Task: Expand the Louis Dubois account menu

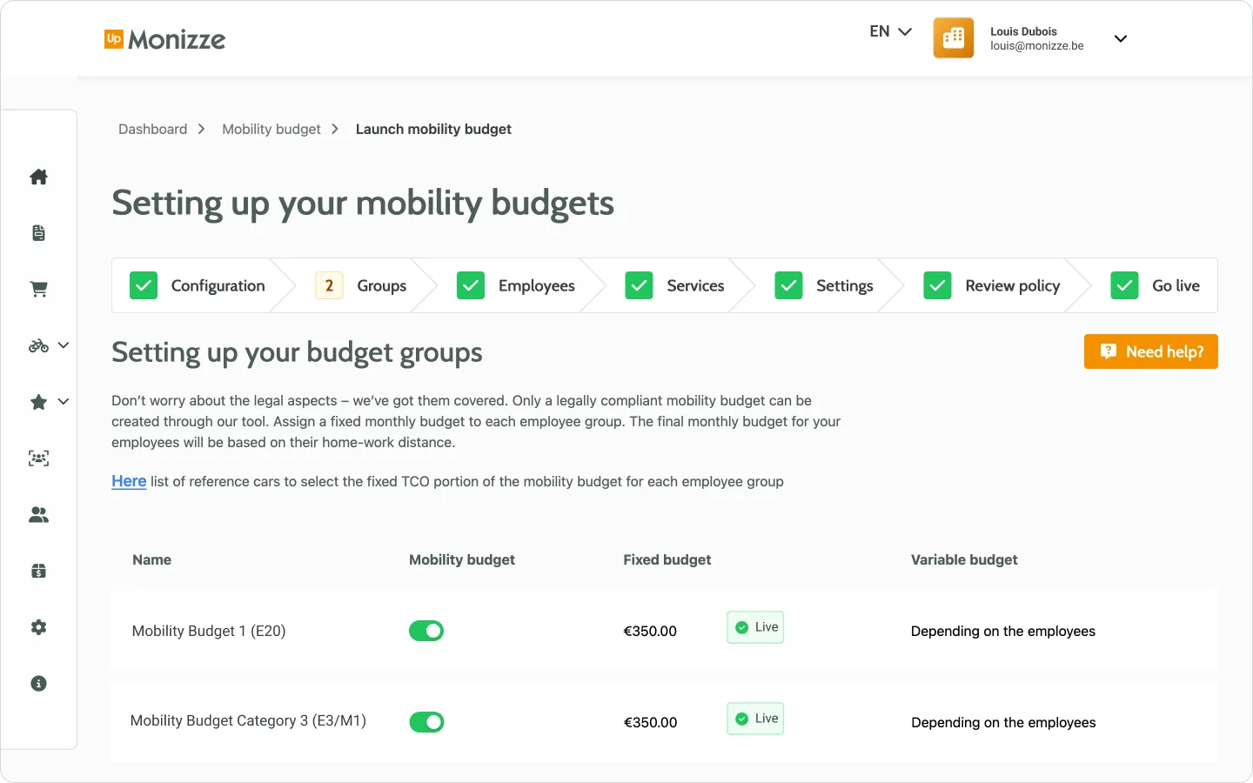Action: [1121, 38]
